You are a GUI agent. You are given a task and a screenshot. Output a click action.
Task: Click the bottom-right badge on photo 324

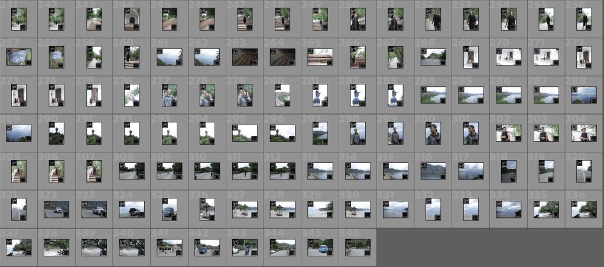pyautogui.click(x=141, y=214)
